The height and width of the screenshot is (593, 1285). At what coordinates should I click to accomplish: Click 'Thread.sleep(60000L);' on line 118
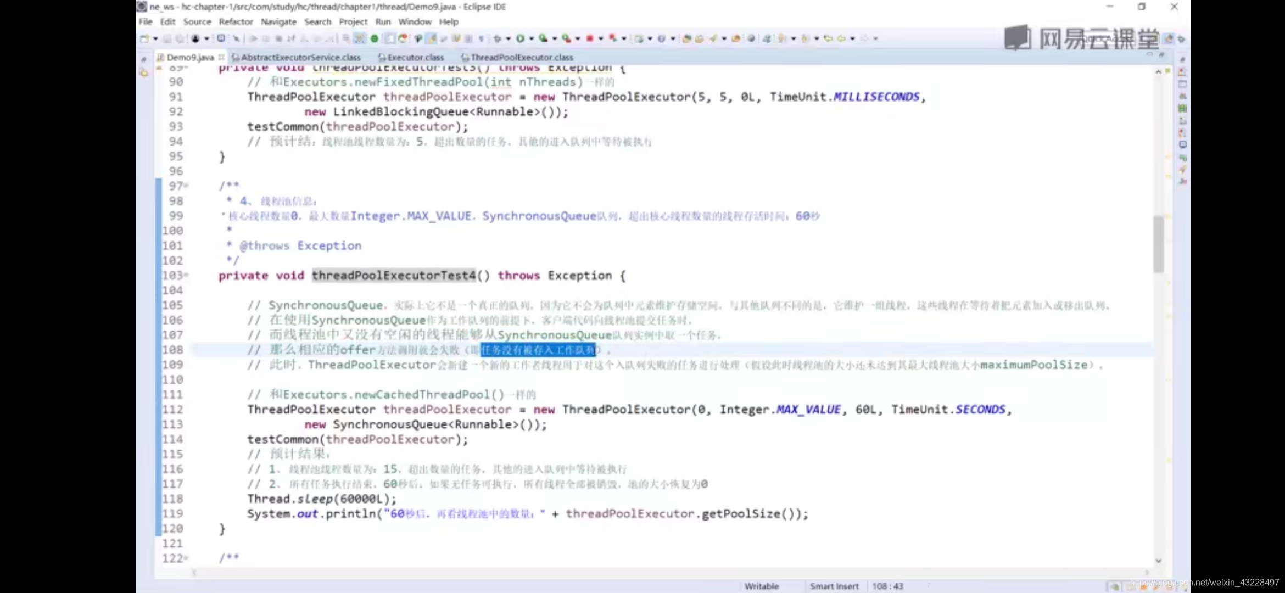coord(322,499)
